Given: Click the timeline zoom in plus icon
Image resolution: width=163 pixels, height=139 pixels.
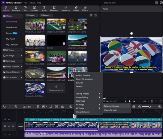Looking at the screenshot, I should tap(160, 107).
